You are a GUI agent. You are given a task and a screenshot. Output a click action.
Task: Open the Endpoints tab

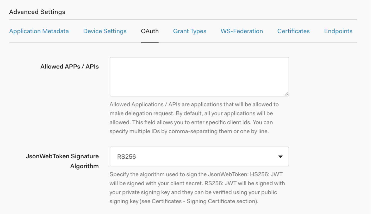(338, 31)
